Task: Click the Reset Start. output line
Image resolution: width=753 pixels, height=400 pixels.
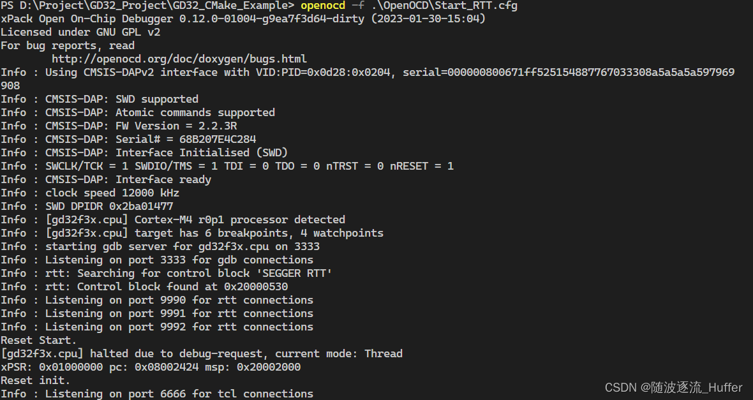Action: click(38, 340)
